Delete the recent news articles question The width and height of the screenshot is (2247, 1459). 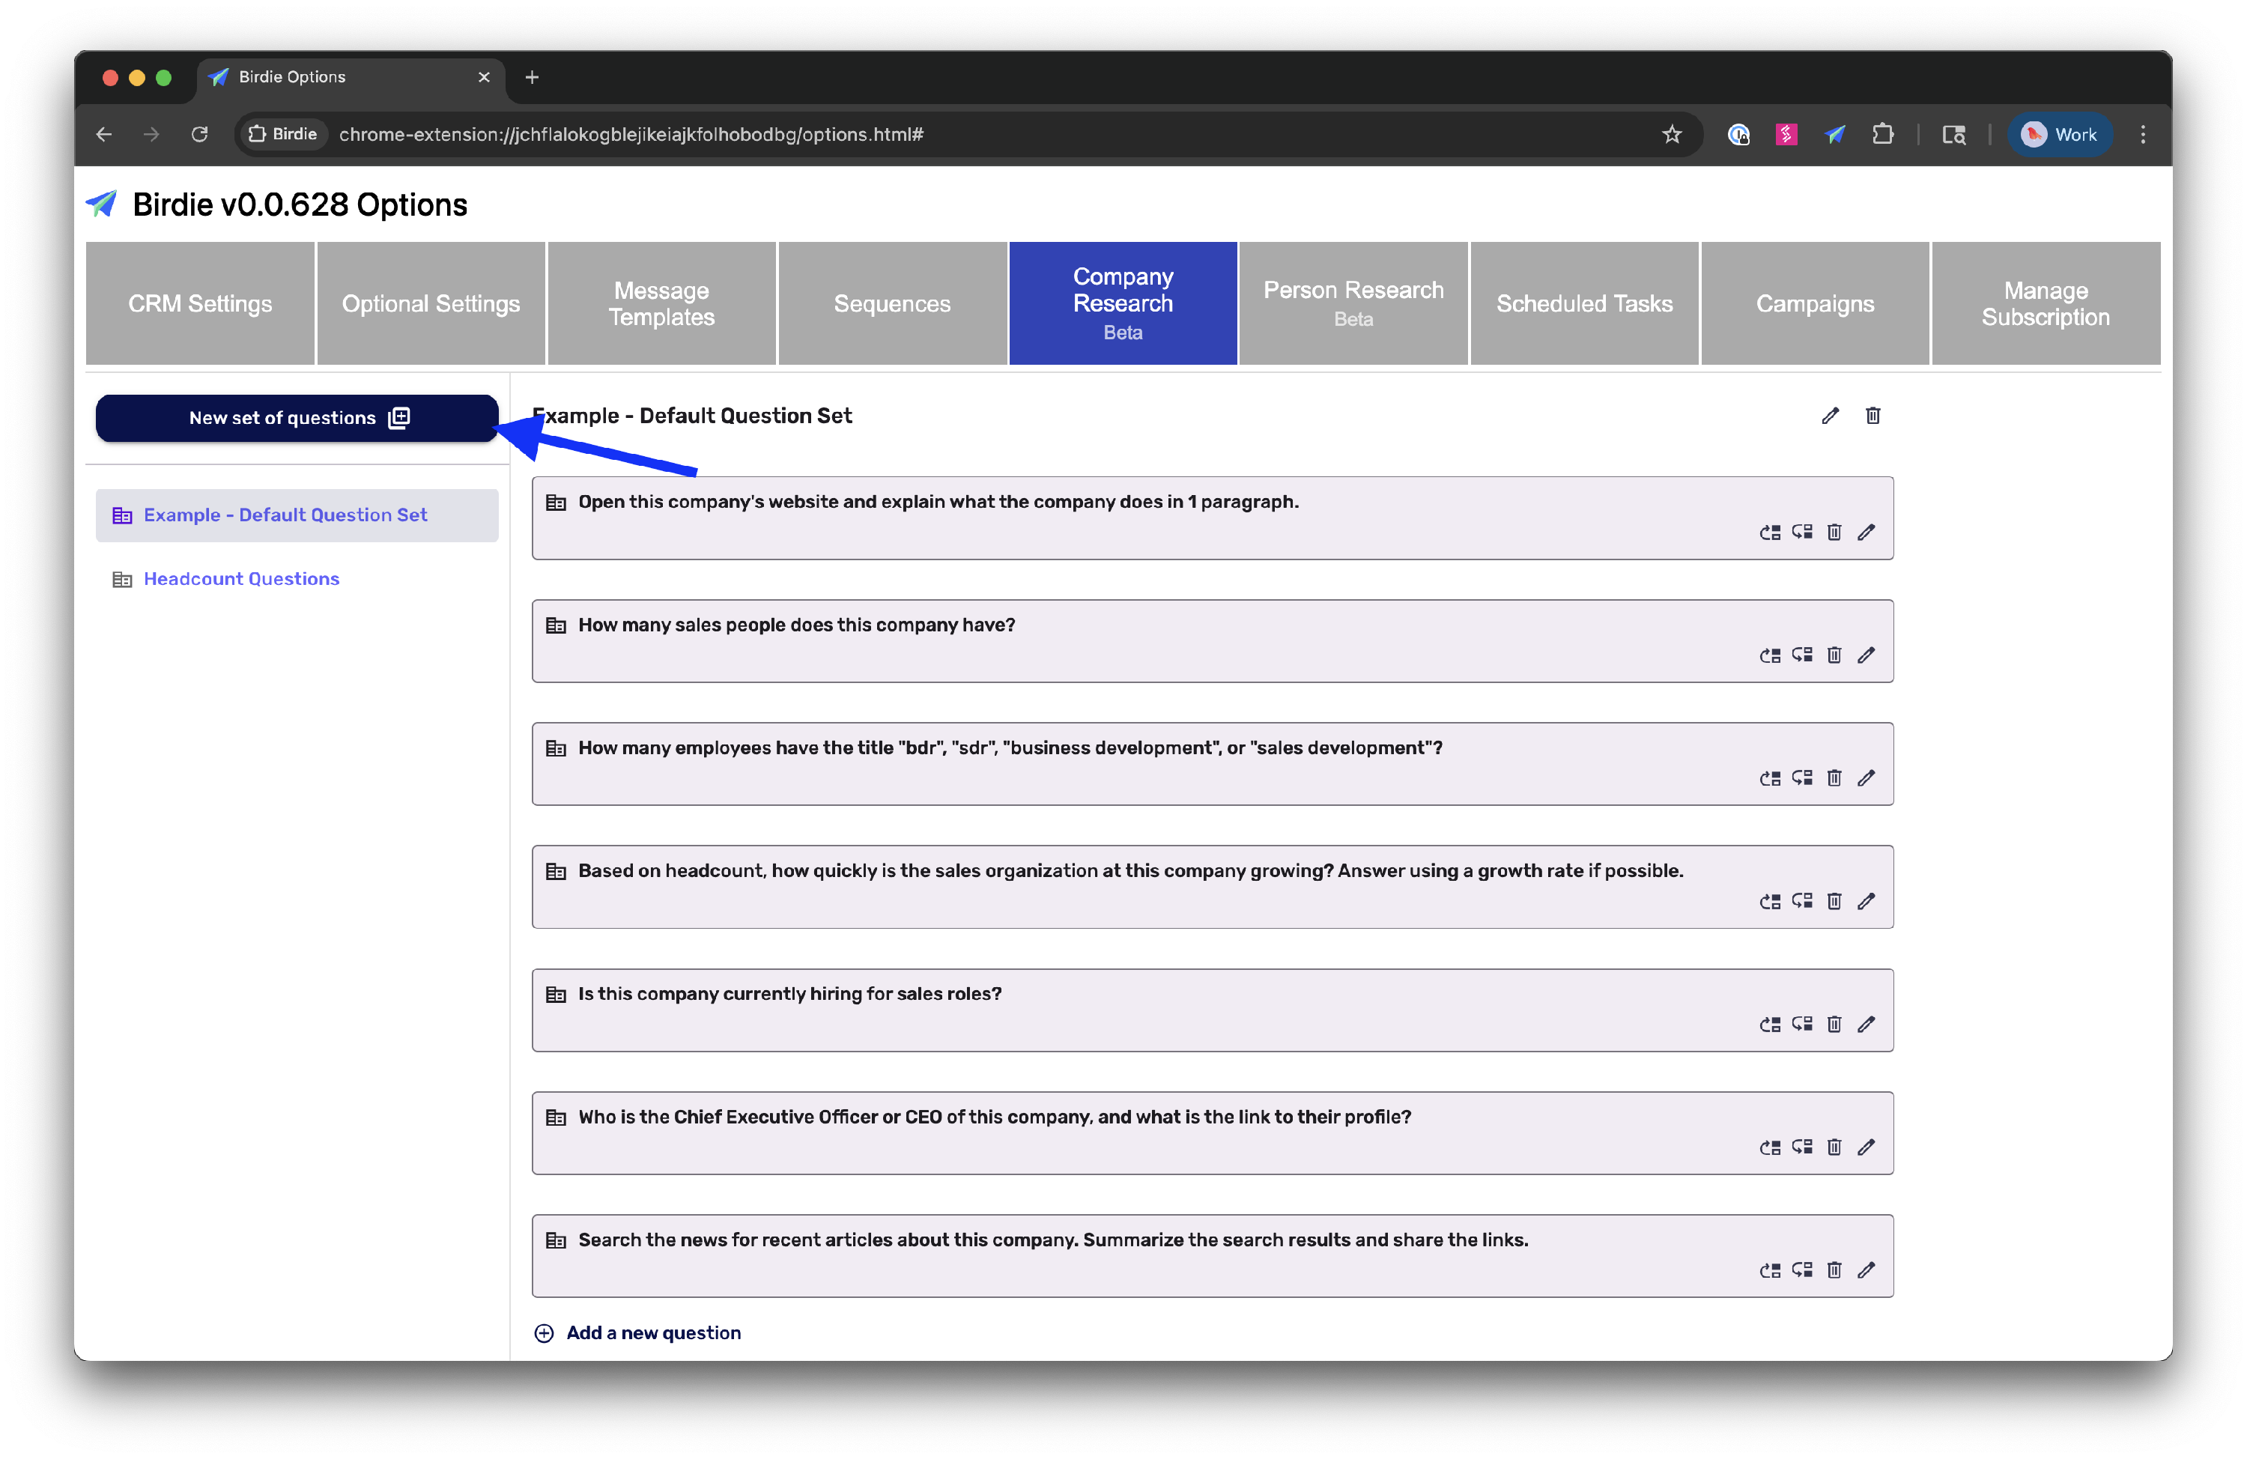tap(1834, 1270)
